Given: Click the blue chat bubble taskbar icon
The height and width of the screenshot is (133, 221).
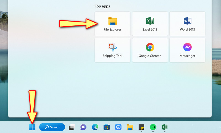Looking at the screenshot, I should click(118, 127).
